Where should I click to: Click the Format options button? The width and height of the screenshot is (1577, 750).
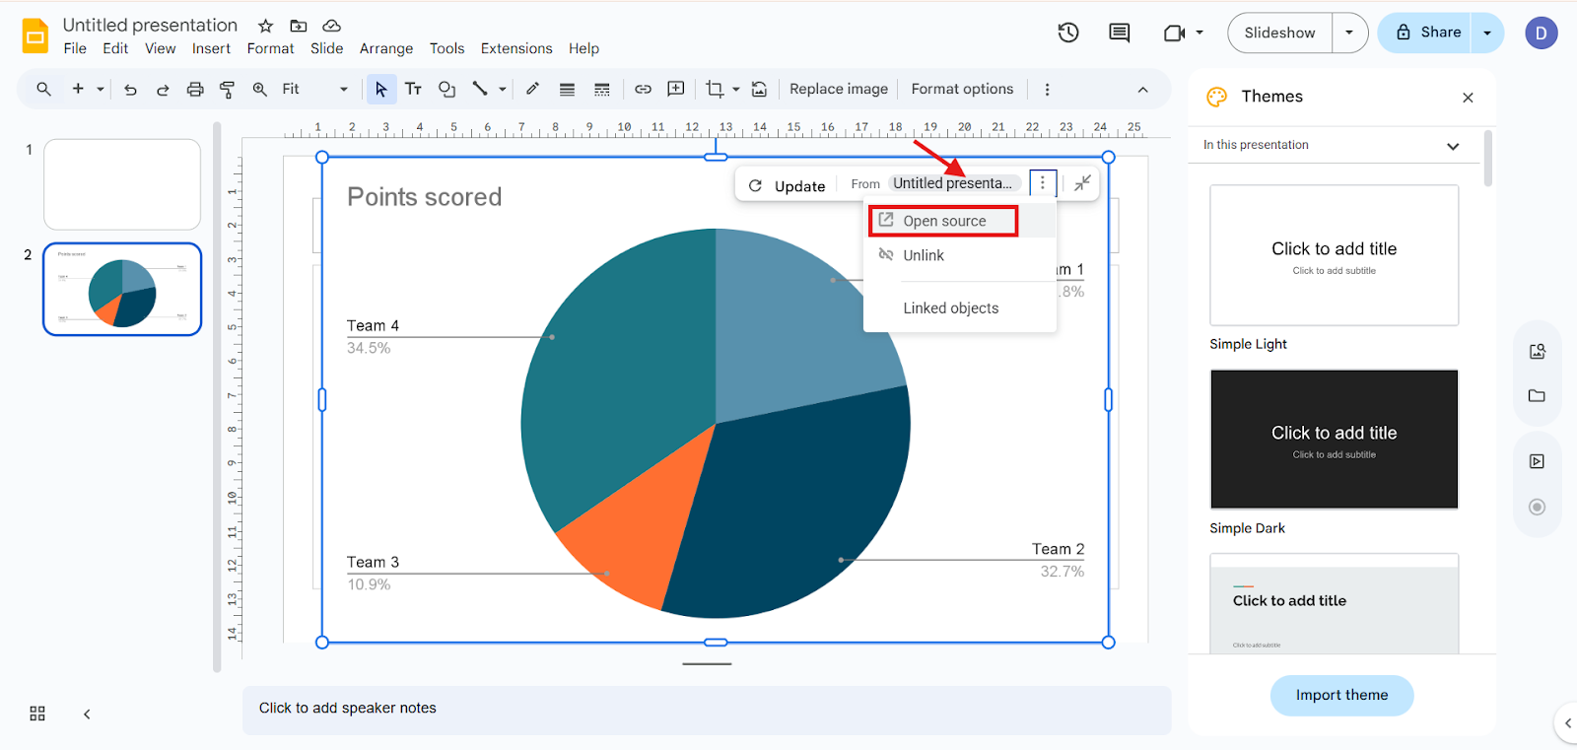962,89
